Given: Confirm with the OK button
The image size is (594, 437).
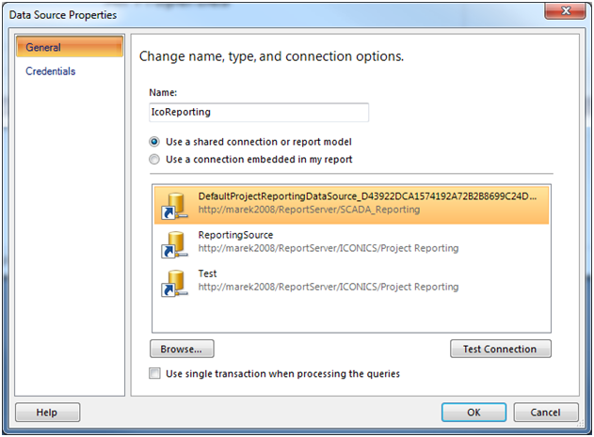Looking at the screenshot, I should (474, 412).
